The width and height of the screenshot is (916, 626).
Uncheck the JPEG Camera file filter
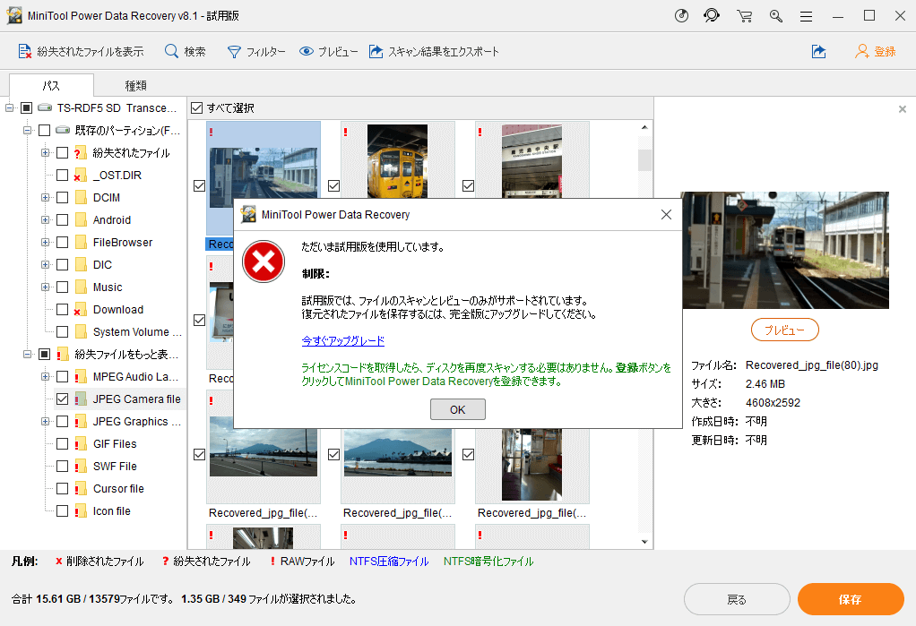click(62, 399)
